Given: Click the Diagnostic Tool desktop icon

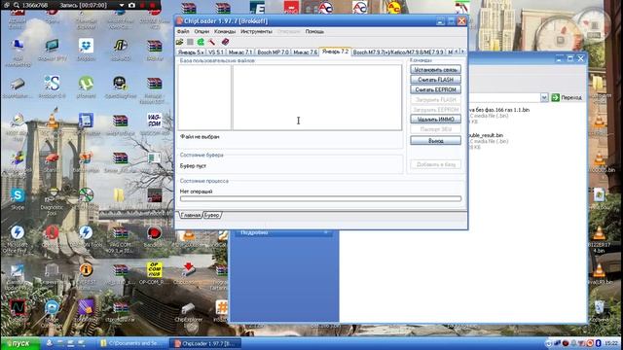Looking at the screenshot, I should coord(52,201).
